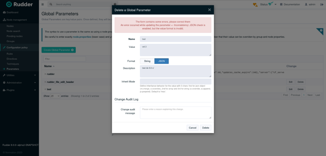Open Documentation link
The height and width of the screenshot is (156, 326).
click(290, 4)
